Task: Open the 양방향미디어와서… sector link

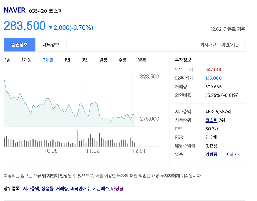Action: pyautogui.click(x=223, y=154)
